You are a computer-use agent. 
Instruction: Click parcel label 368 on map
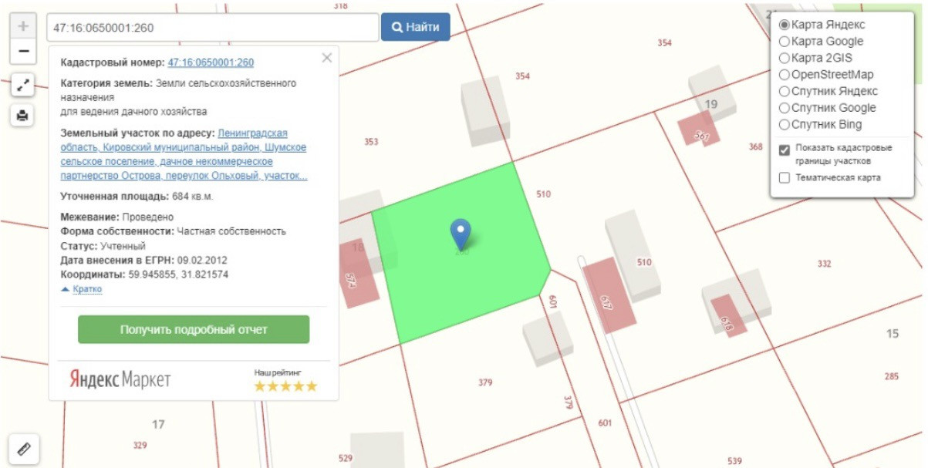(x=756, y=146)
